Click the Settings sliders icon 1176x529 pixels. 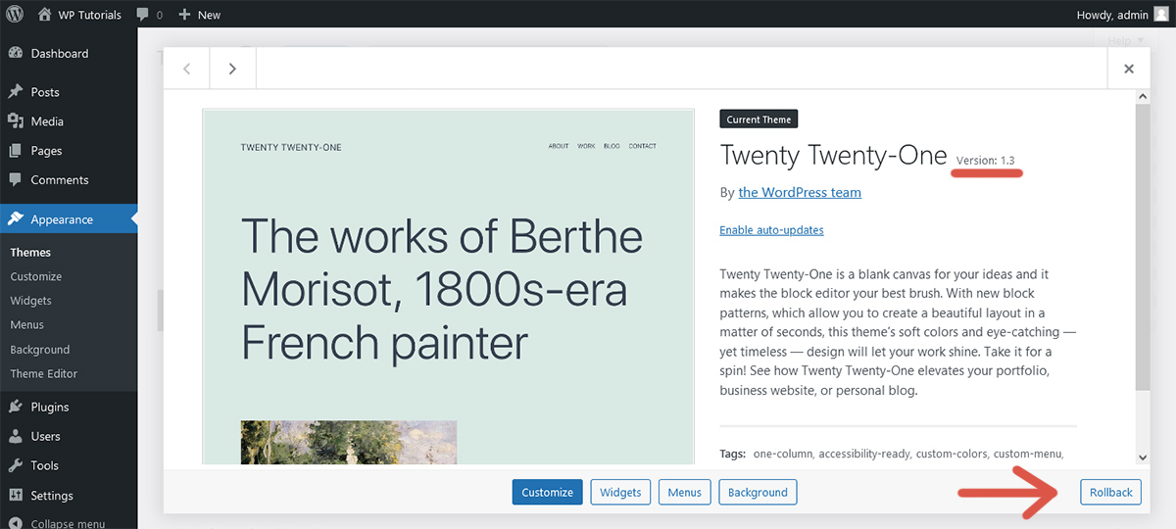pyautogui.click(x=16, y=495)
